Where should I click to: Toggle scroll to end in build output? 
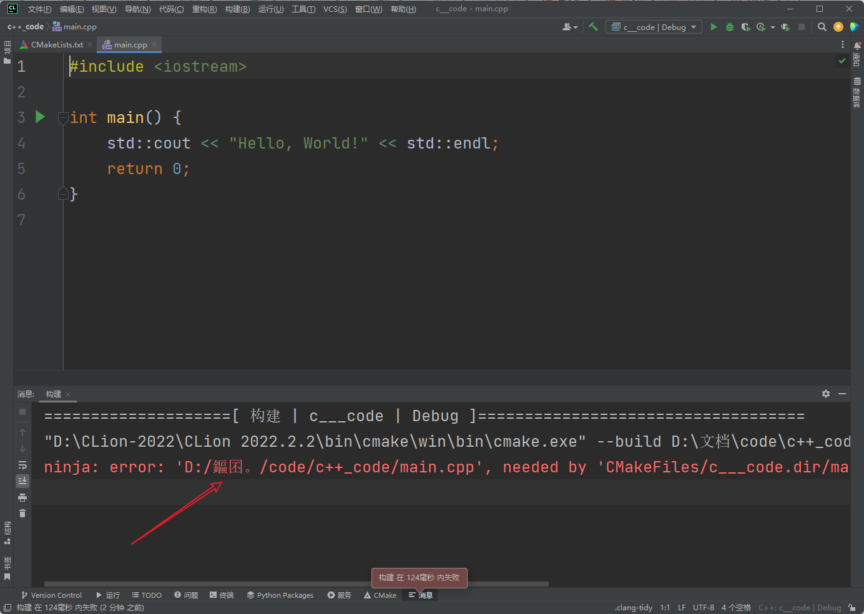coord(22,480)
